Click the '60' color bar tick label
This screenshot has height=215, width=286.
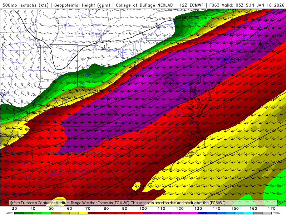[69, 209]
